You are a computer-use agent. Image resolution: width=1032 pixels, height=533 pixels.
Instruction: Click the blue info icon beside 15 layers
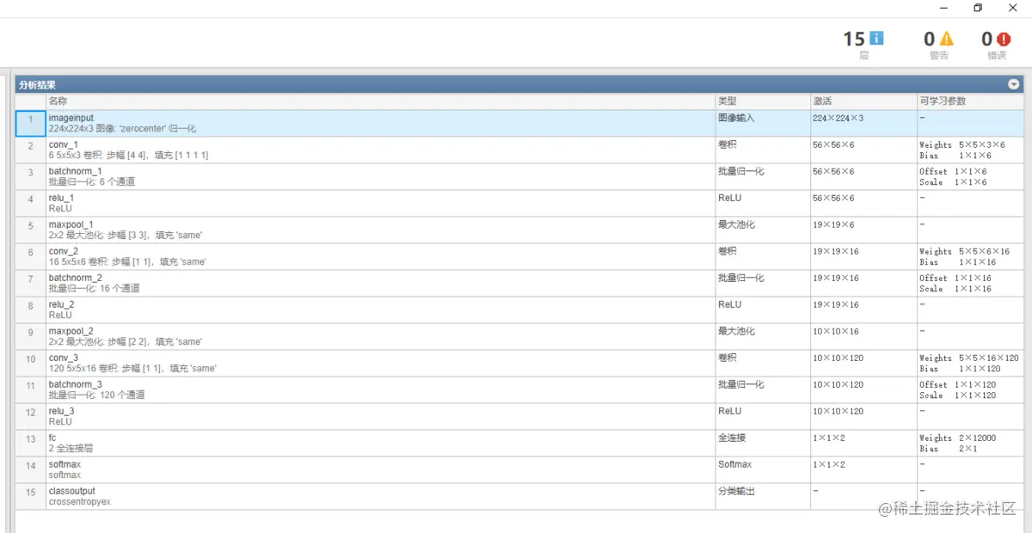click(x=876, y=38)
